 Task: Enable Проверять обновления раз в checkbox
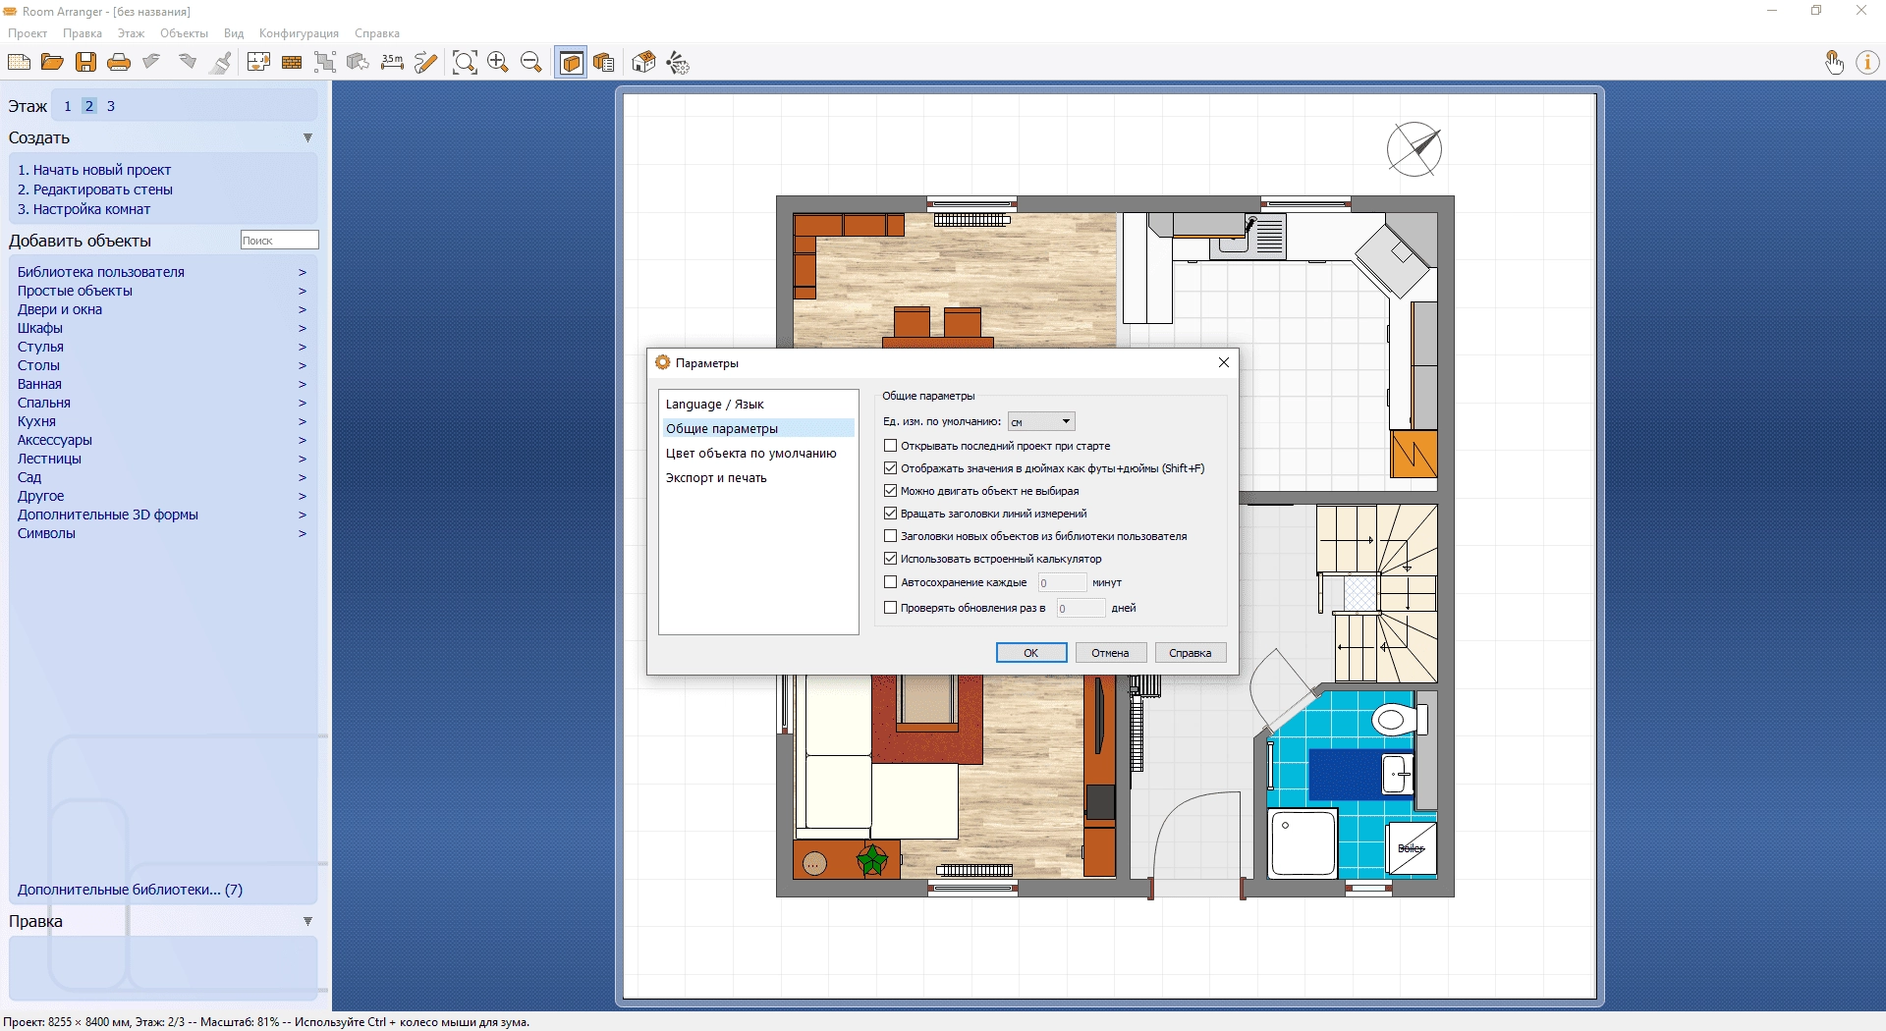click(x=891, y=608)
